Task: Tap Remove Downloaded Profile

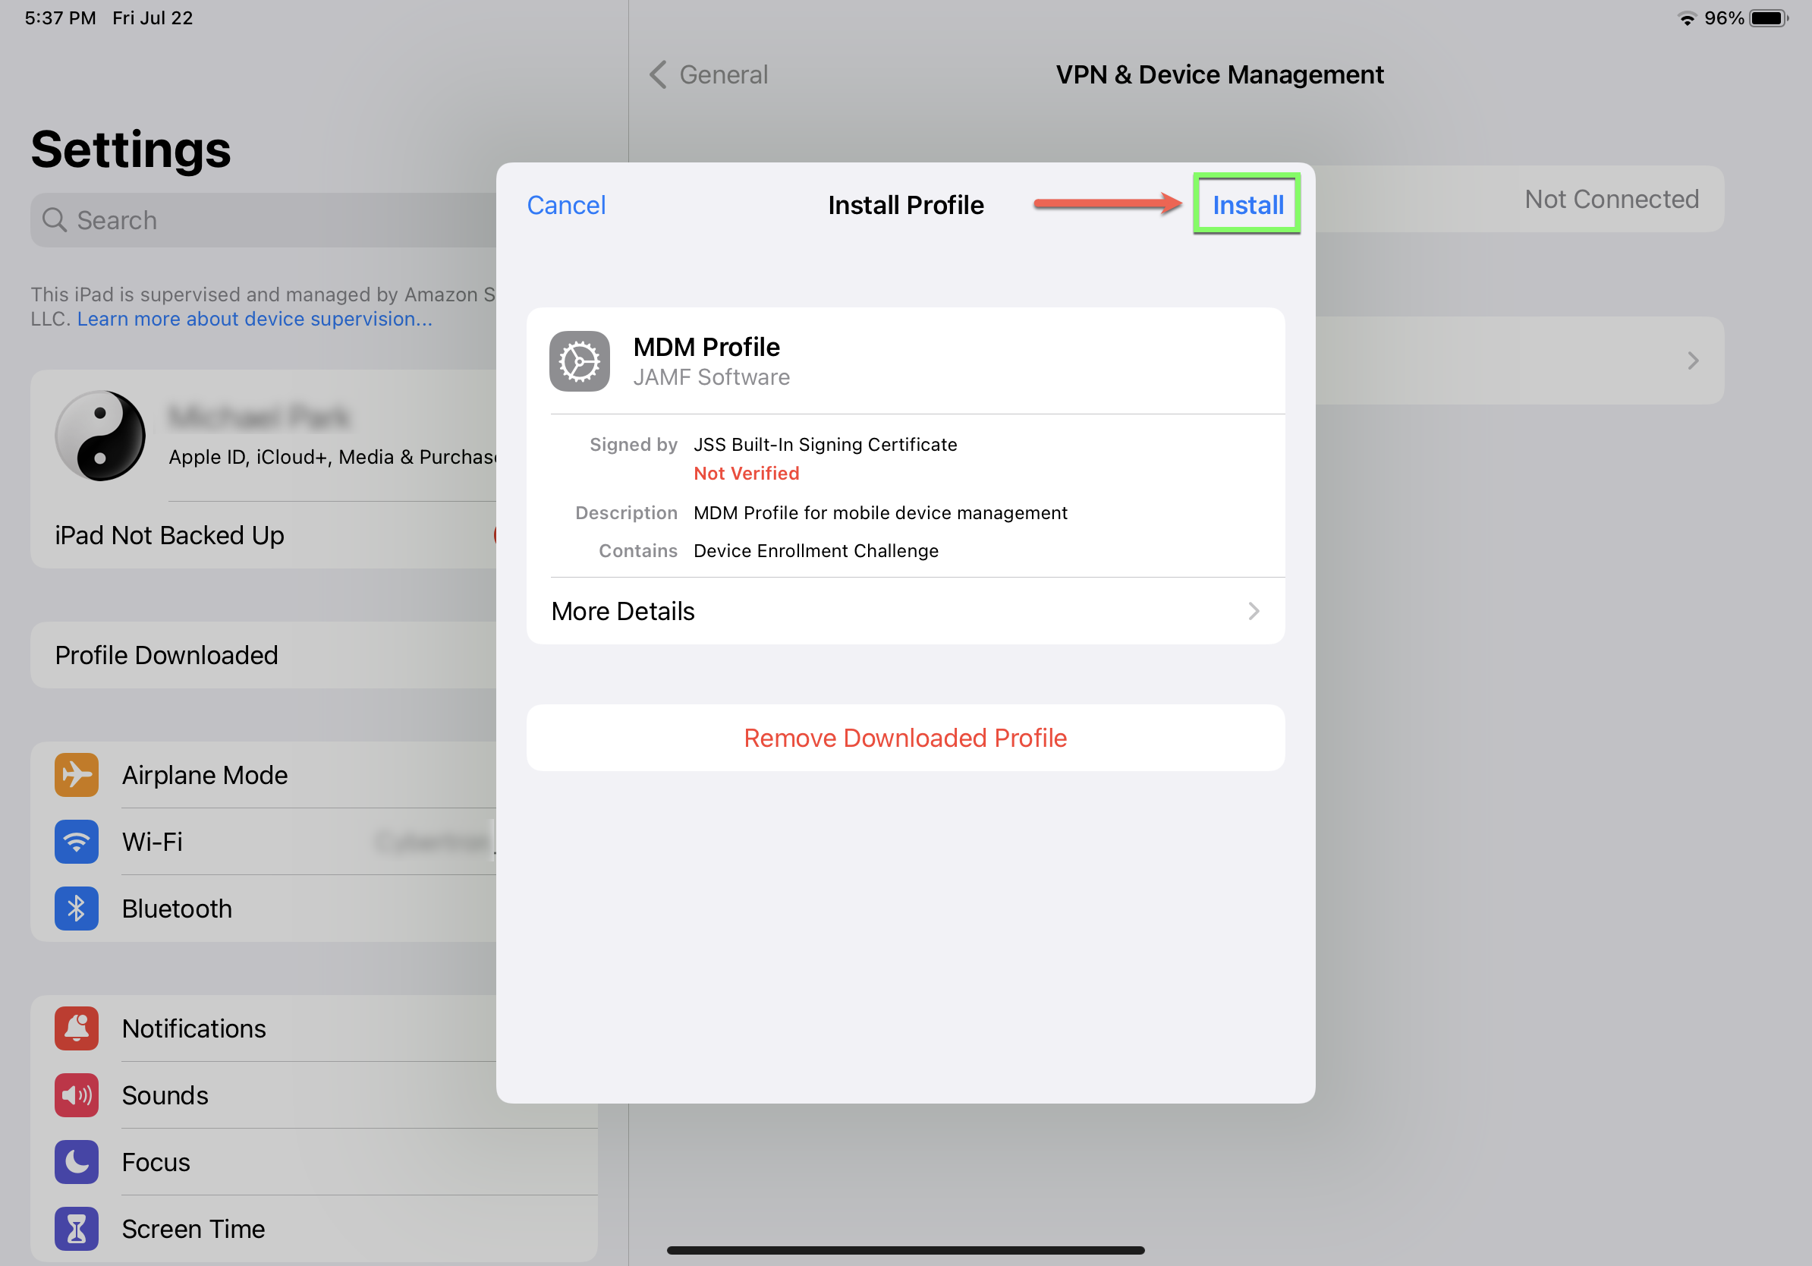Action: point(905,737)
